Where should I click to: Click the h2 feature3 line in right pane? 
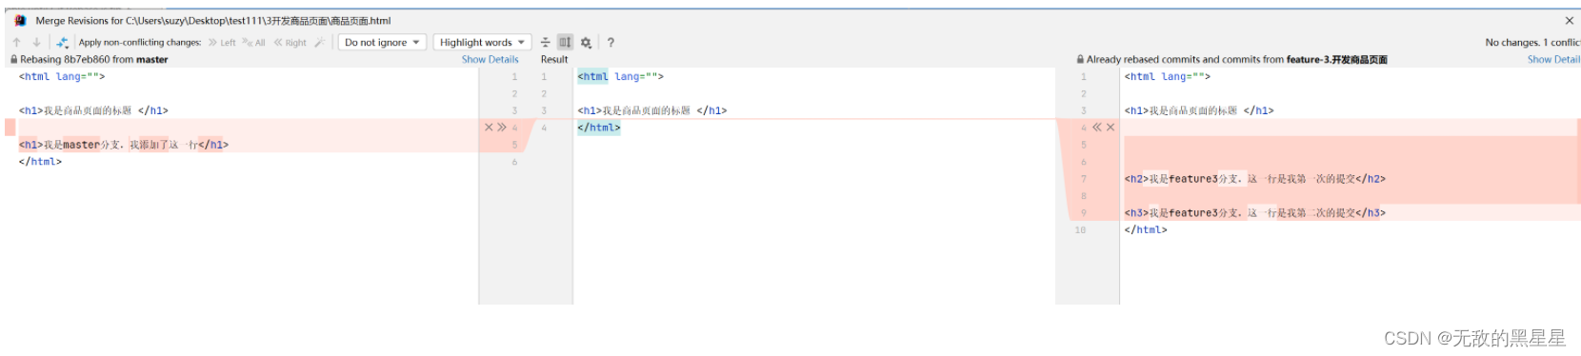tap(1255, 179)
